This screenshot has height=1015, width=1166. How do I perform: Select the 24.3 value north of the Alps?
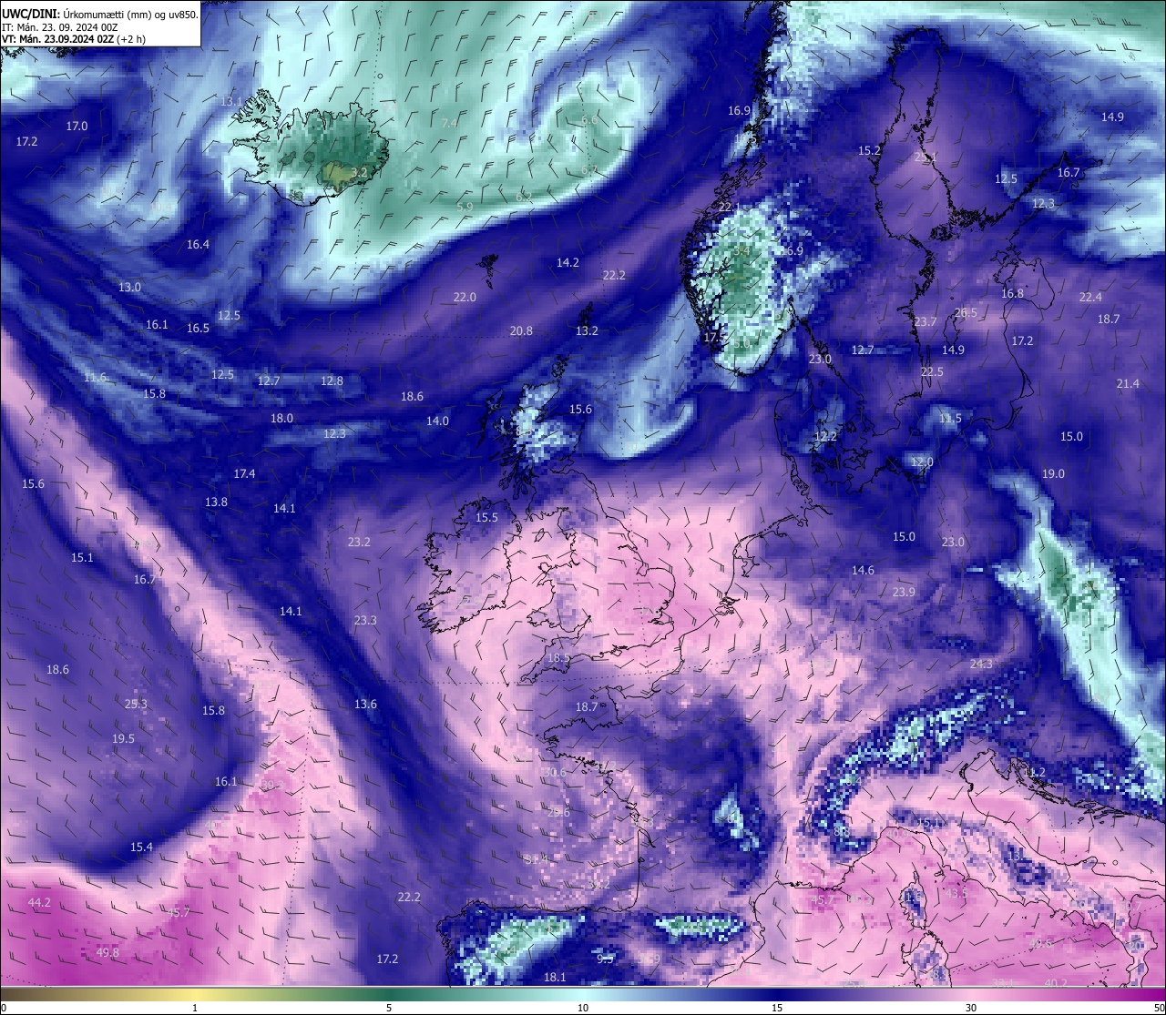tap(981, 664)
